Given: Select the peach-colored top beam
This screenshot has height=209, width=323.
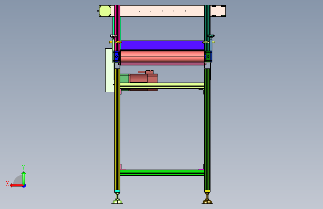Looking at the screenshot, I should coord(162,11).
